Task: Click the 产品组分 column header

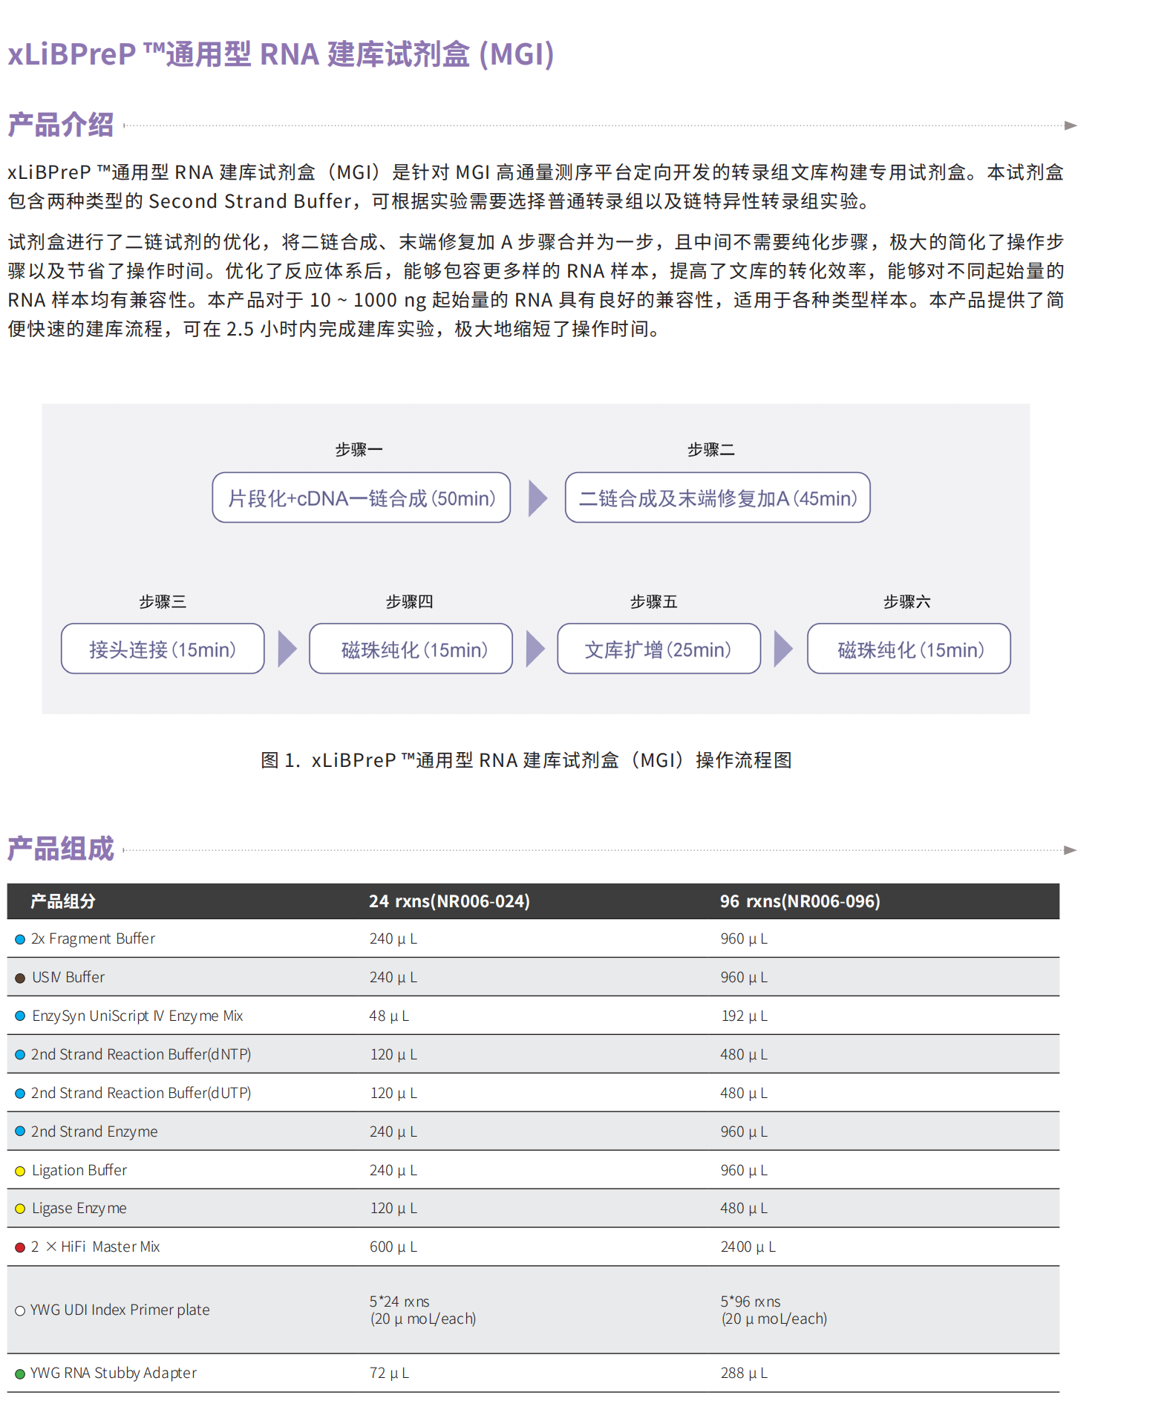Action: click(x=63, y=901)
